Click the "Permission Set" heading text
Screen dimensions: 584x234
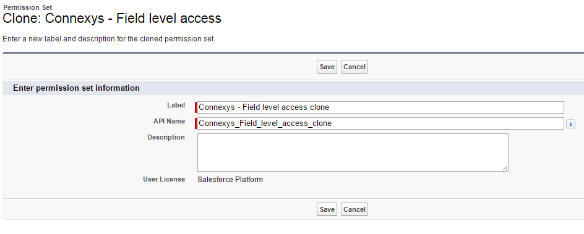click(27, 7)
